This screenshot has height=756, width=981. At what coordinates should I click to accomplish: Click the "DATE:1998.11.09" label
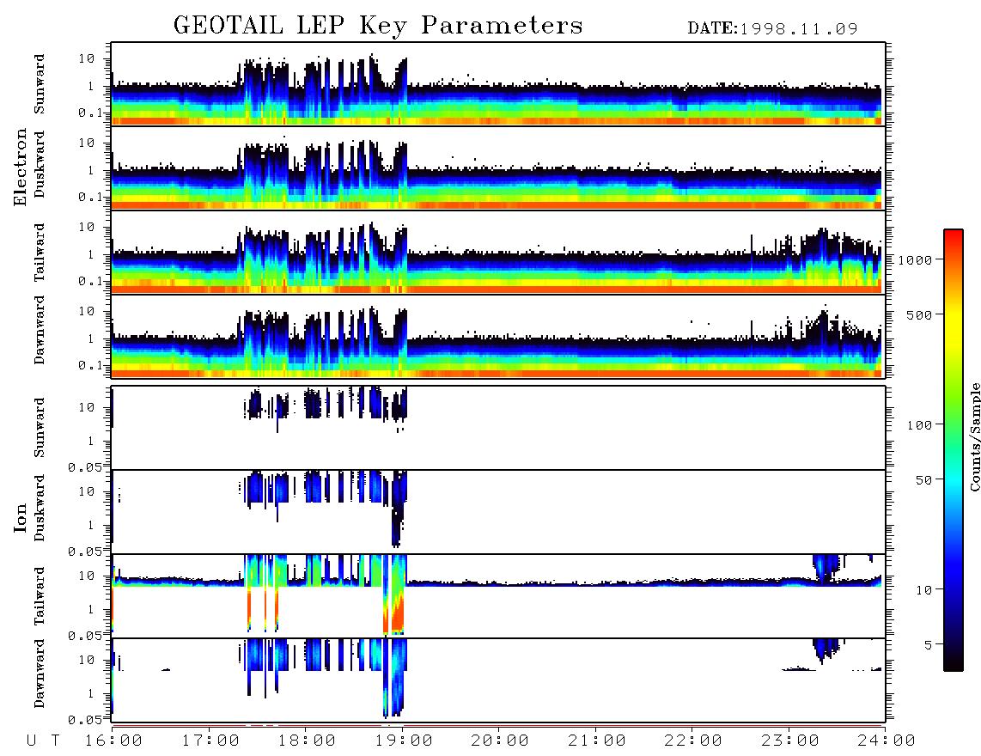click(772, 29)
